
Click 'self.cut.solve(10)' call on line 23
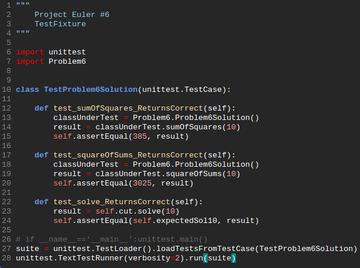pos(135,211)
